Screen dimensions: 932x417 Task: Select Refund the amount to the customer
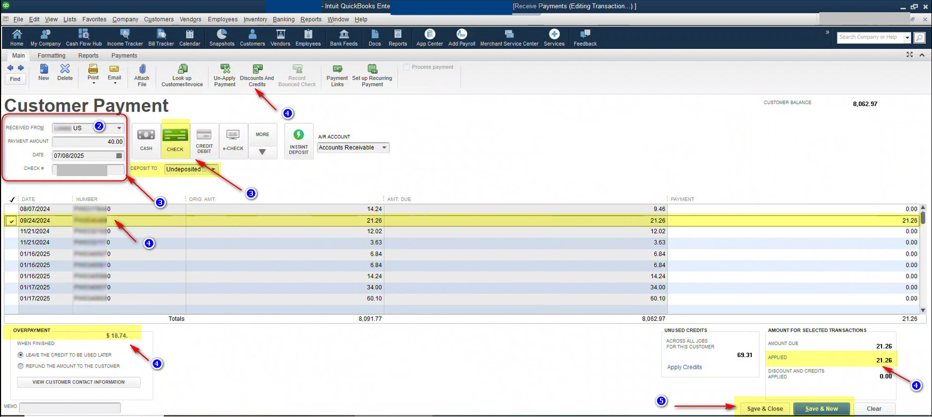(x=21, y=366)
